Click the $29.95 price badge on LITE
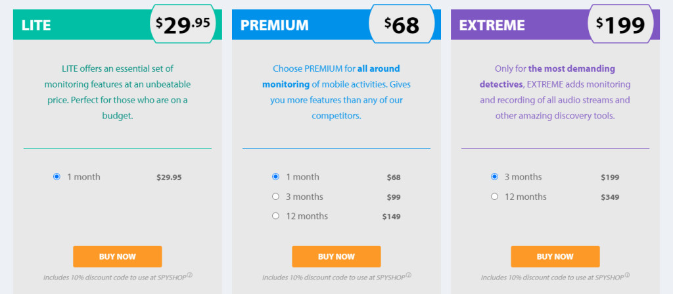 point(183,24)
